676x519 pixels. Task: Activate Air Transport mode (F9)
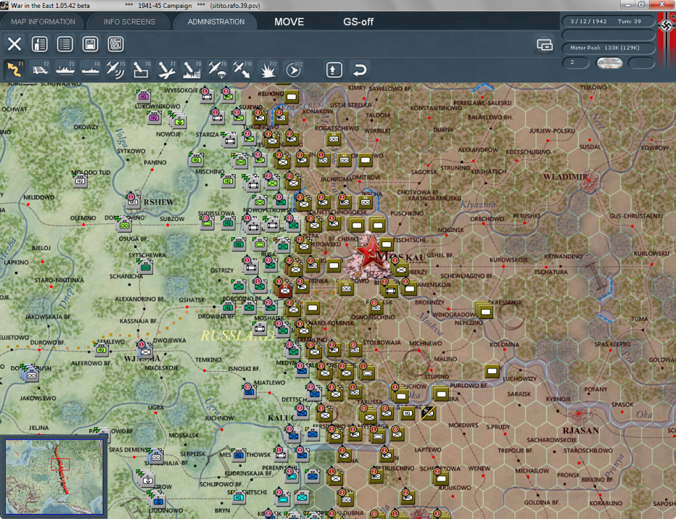(x=217, y=69)
